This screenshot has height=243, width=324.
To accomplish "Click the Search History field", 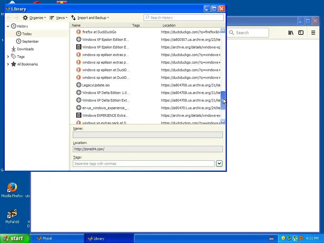I will pos(184,18).
